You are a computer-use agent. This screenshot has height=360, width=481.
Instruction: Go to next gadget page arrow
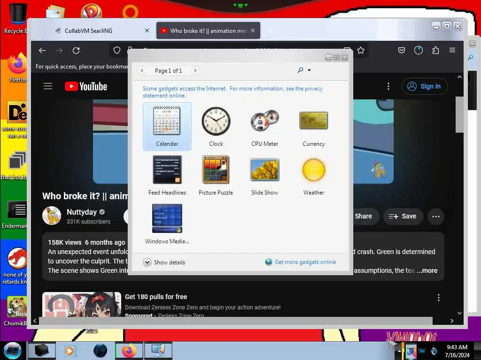coord(195,71)
